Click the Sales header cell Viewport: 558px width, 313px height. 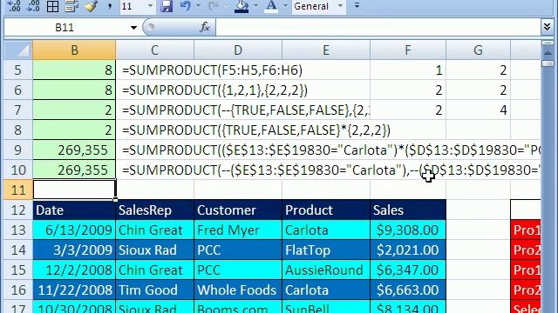coord(408,210)
